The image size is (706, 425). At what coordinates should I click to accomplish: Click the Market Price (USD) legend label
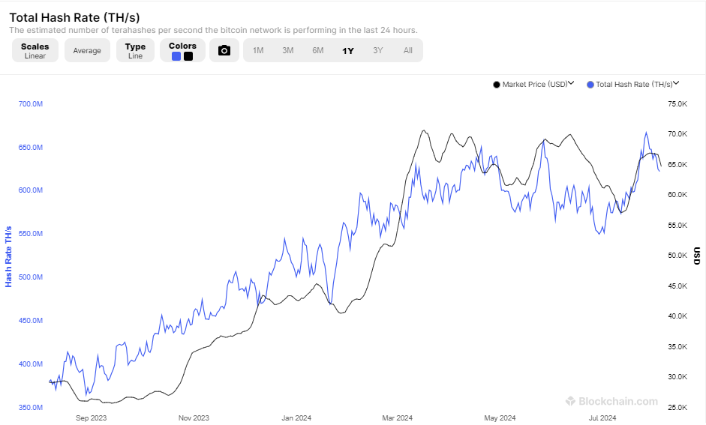pos(535,85)
